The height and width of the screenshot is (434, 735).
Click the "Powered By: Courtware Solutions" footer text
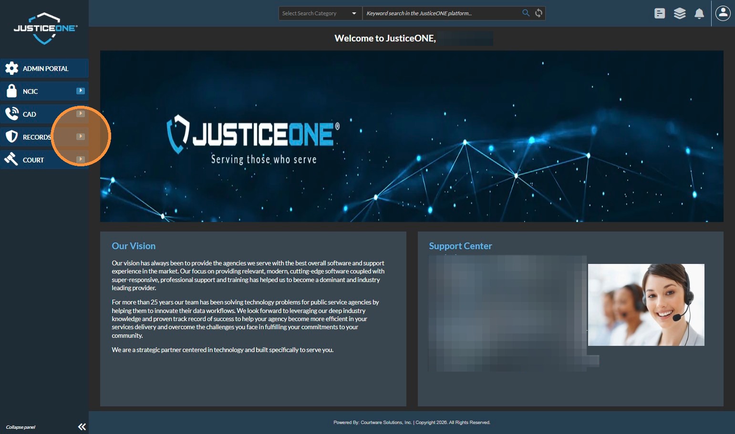coord(412,423)
